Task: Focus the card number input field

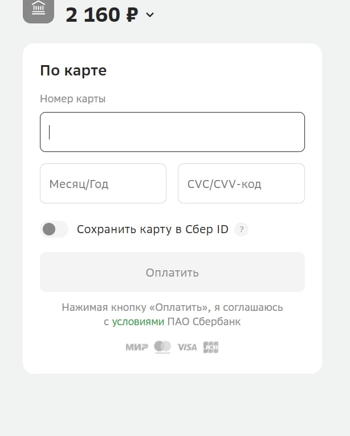Action: pyautogui.click(x=172, y=132)
